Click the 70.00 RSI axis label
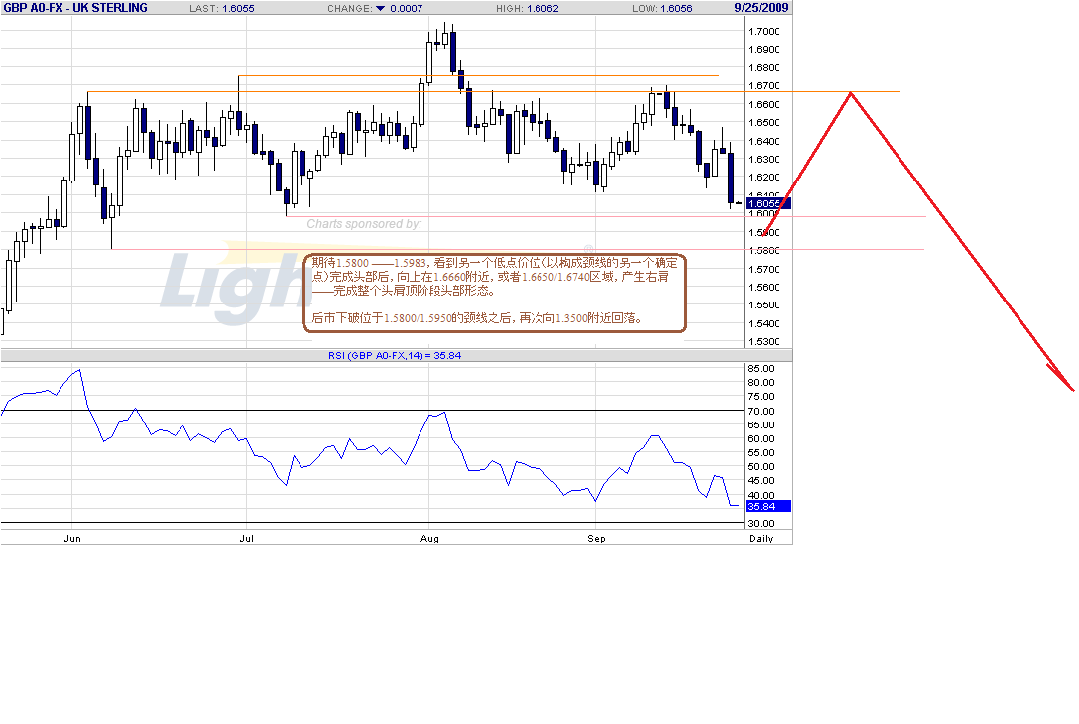The width and height of the screenshot is (1079, 724). 761,411
